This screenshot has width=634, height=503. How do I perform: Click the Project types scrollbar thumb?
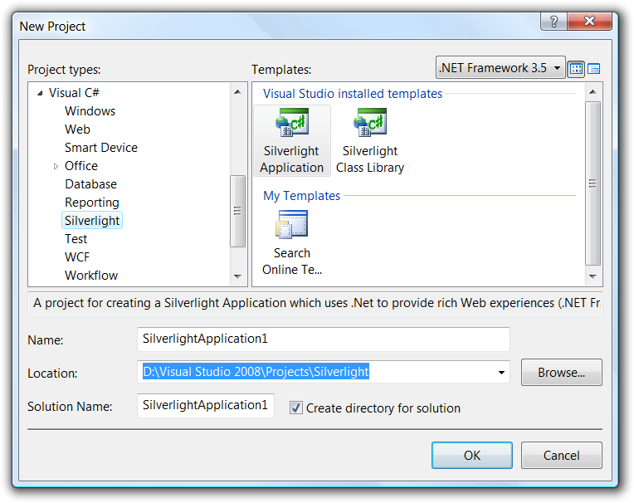click(237, 211)
